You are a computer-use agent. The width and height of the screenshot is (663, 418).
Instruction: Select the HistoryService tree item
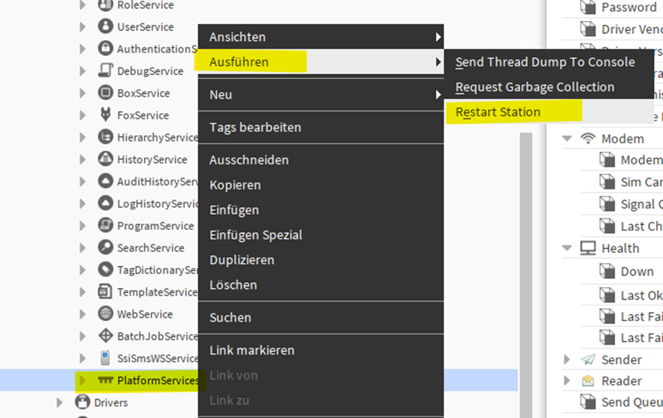coord(152,159)
